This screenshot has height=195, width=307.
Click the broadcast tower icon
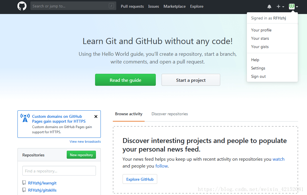click(x=25, y=118)
